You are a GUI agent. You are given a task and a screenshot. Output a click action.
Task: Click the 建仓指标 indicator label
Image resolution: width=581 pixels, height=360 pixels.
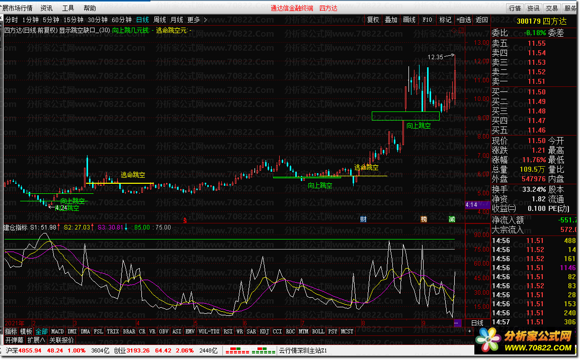coord(15,227)
